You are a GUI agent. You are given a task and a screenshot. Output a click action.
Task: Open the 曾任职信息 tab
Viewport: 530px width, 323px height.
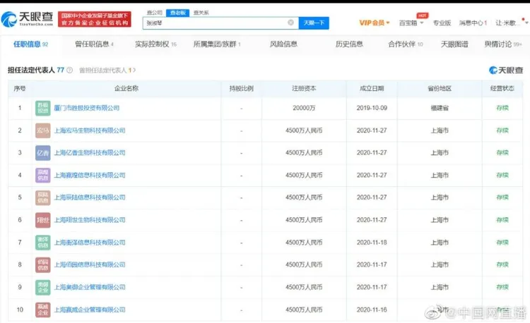coord(94,44)
